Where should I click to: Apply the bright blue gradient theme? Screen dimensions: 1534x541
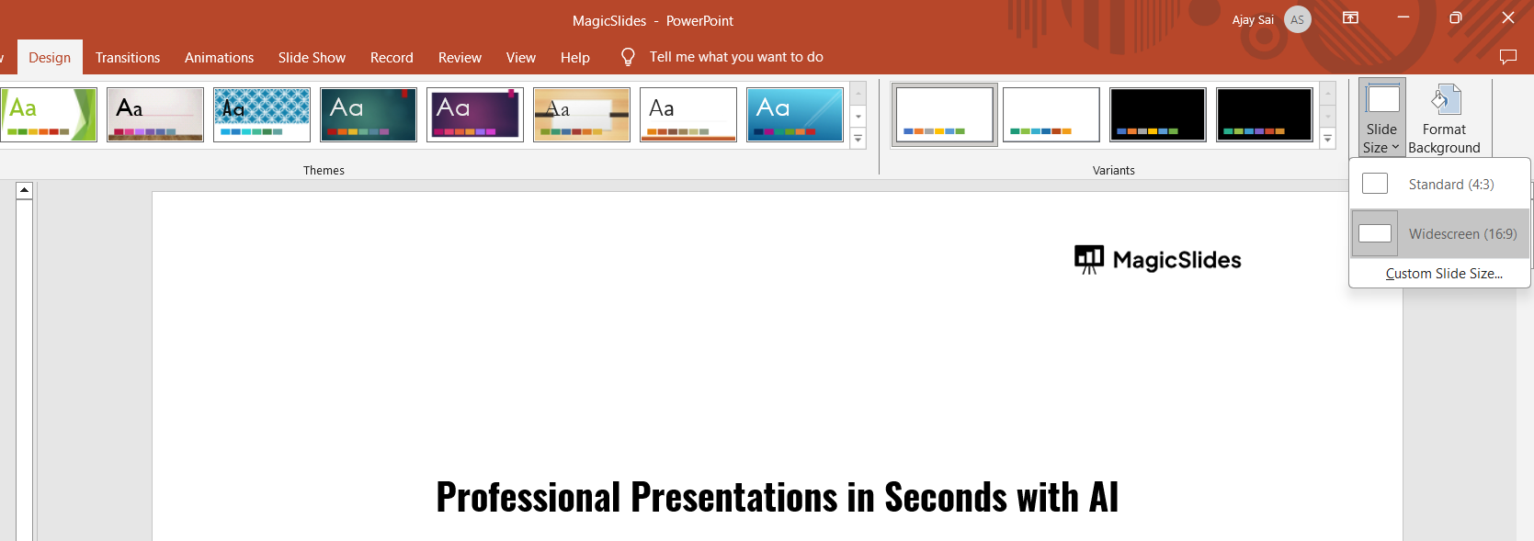pyautogui.click(x=795, y=115)
